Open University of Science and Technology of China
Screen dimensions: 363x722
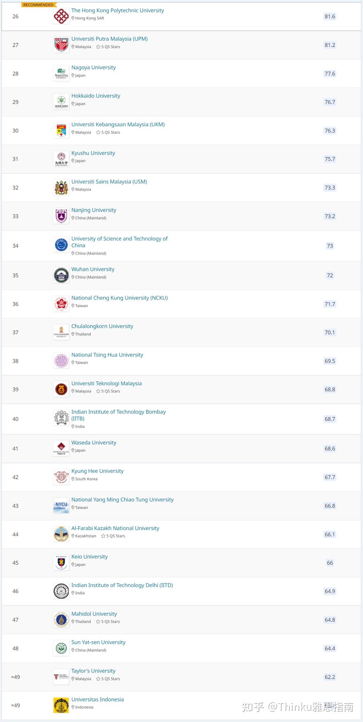tap(119, 242)
